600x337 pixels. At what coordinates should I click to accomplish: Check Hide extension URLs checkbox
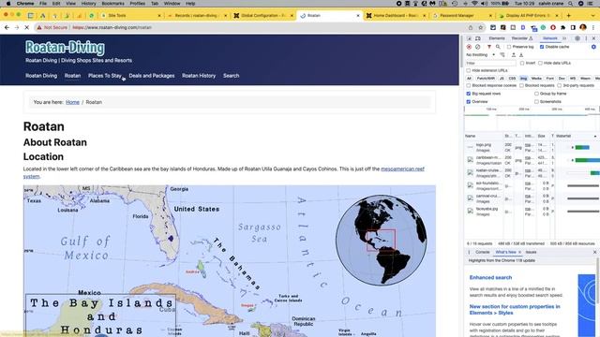point(469,71)
